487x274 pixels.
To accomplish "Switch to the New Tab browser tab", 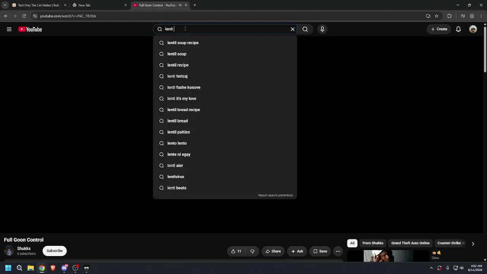I will 99,5.
